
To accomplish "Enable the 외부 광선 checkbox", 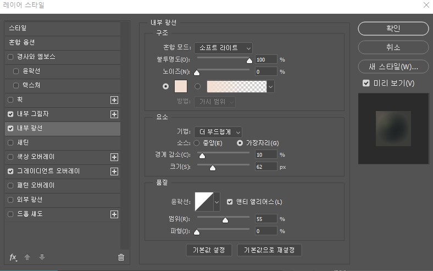I will click(10, 200).
